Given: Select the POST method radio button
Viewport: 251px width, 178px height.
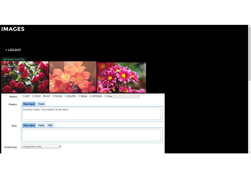Looking at the screenshot, I should 33,96.
